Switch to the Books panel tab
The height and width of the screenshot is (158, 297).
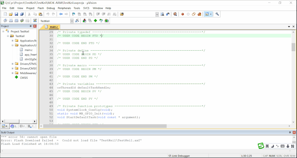click(x=14, y=126)
